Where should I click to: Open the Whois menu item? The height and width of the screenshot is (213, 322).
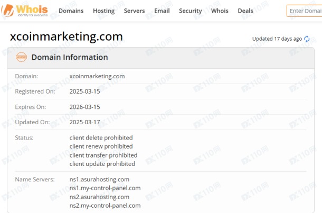point(220,11)
